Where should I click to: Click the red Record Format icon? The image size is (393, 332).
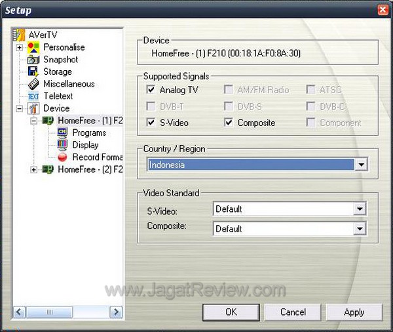point(62,157)
